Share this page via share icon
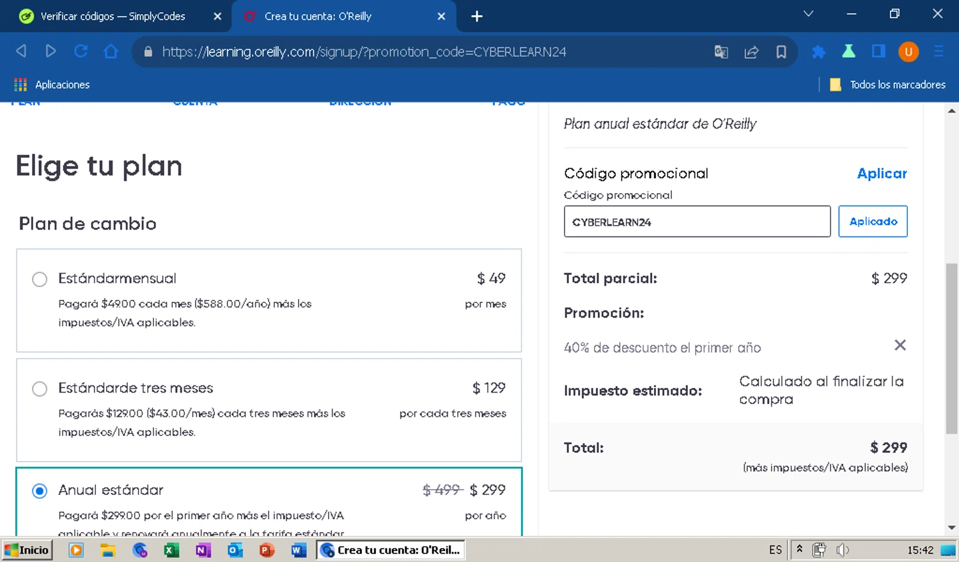The image size is (959, 562). point(751,52)
